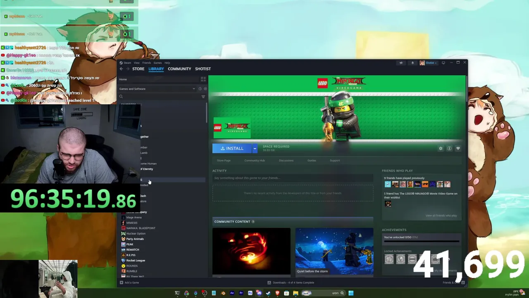Image resolution: width=529 pixels, height=298 pixels.
Task: Go back with the Steam back arrow
Action: tap(121, 69)
